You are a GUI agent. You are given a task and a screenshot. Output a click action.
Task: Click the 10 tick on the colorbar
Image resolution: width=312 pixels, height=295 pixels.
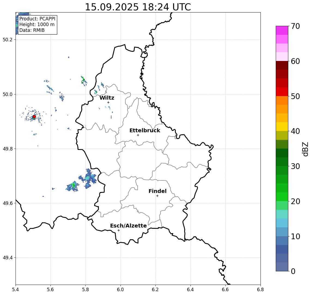[x=295, y=236]
